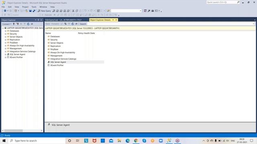Collapse the LAPTOP server node in tree

(3, 28)
